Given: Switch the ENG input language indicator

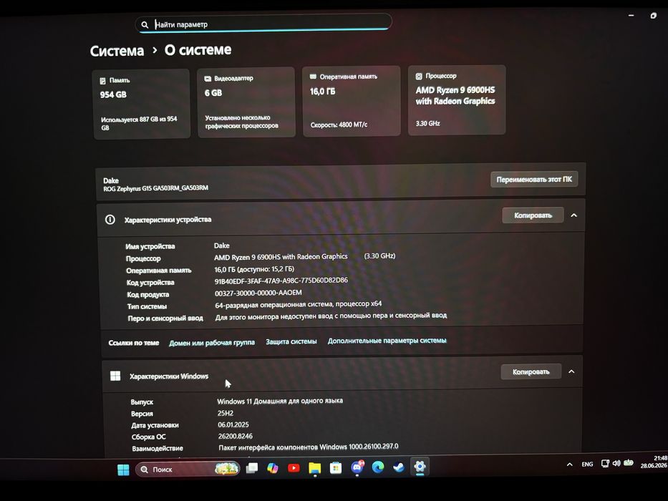Looking at the screenshot, I should tap(587, 464).
